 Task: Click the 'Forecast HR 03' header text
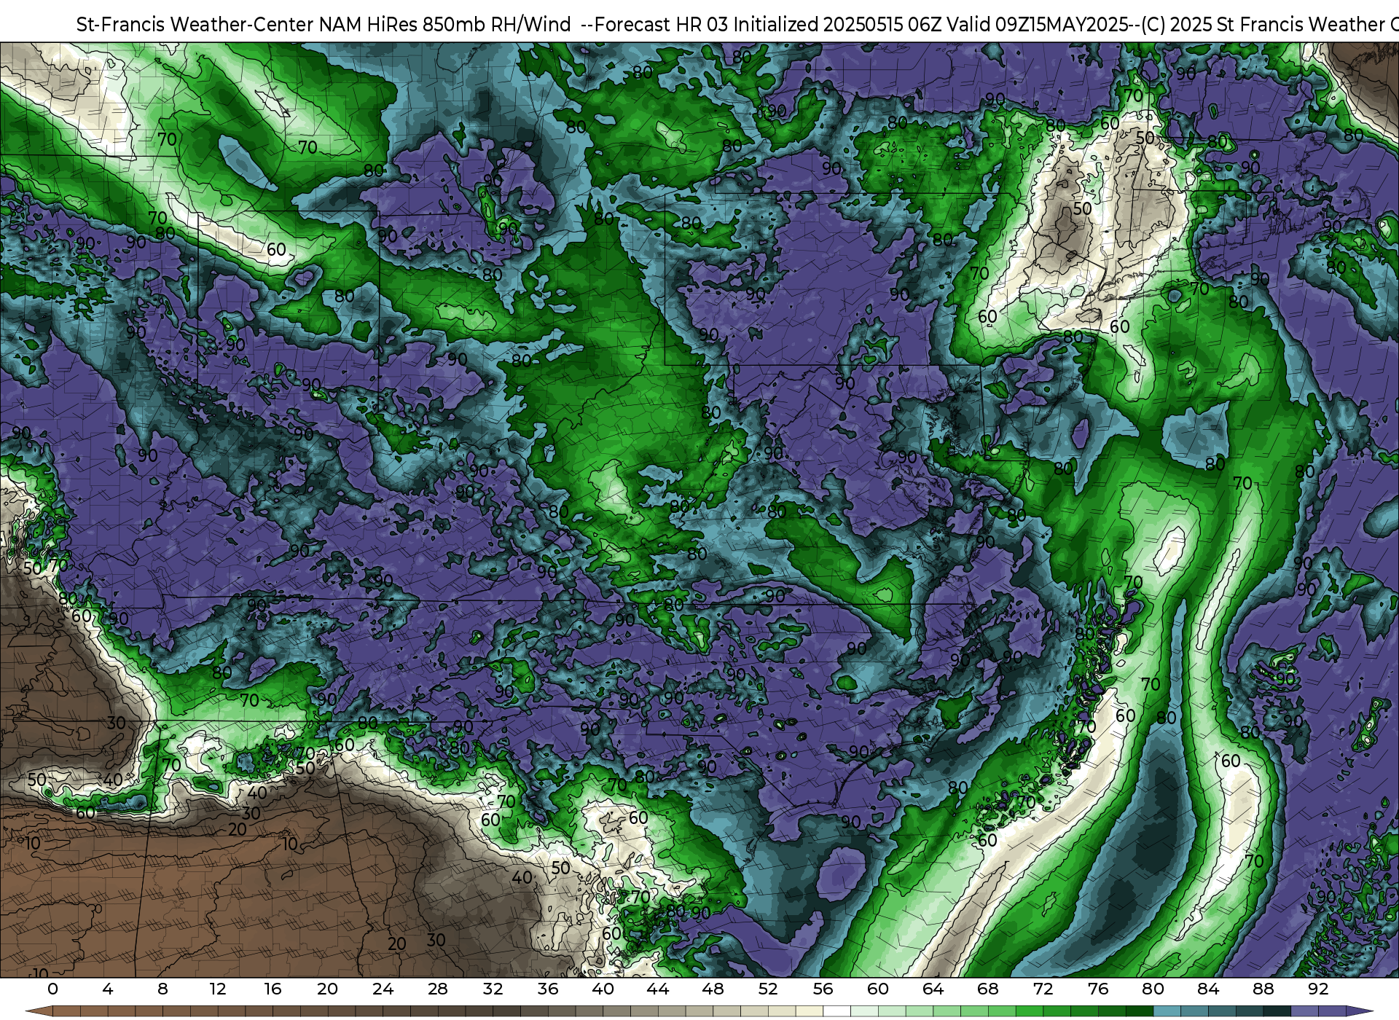pos(662,25)
